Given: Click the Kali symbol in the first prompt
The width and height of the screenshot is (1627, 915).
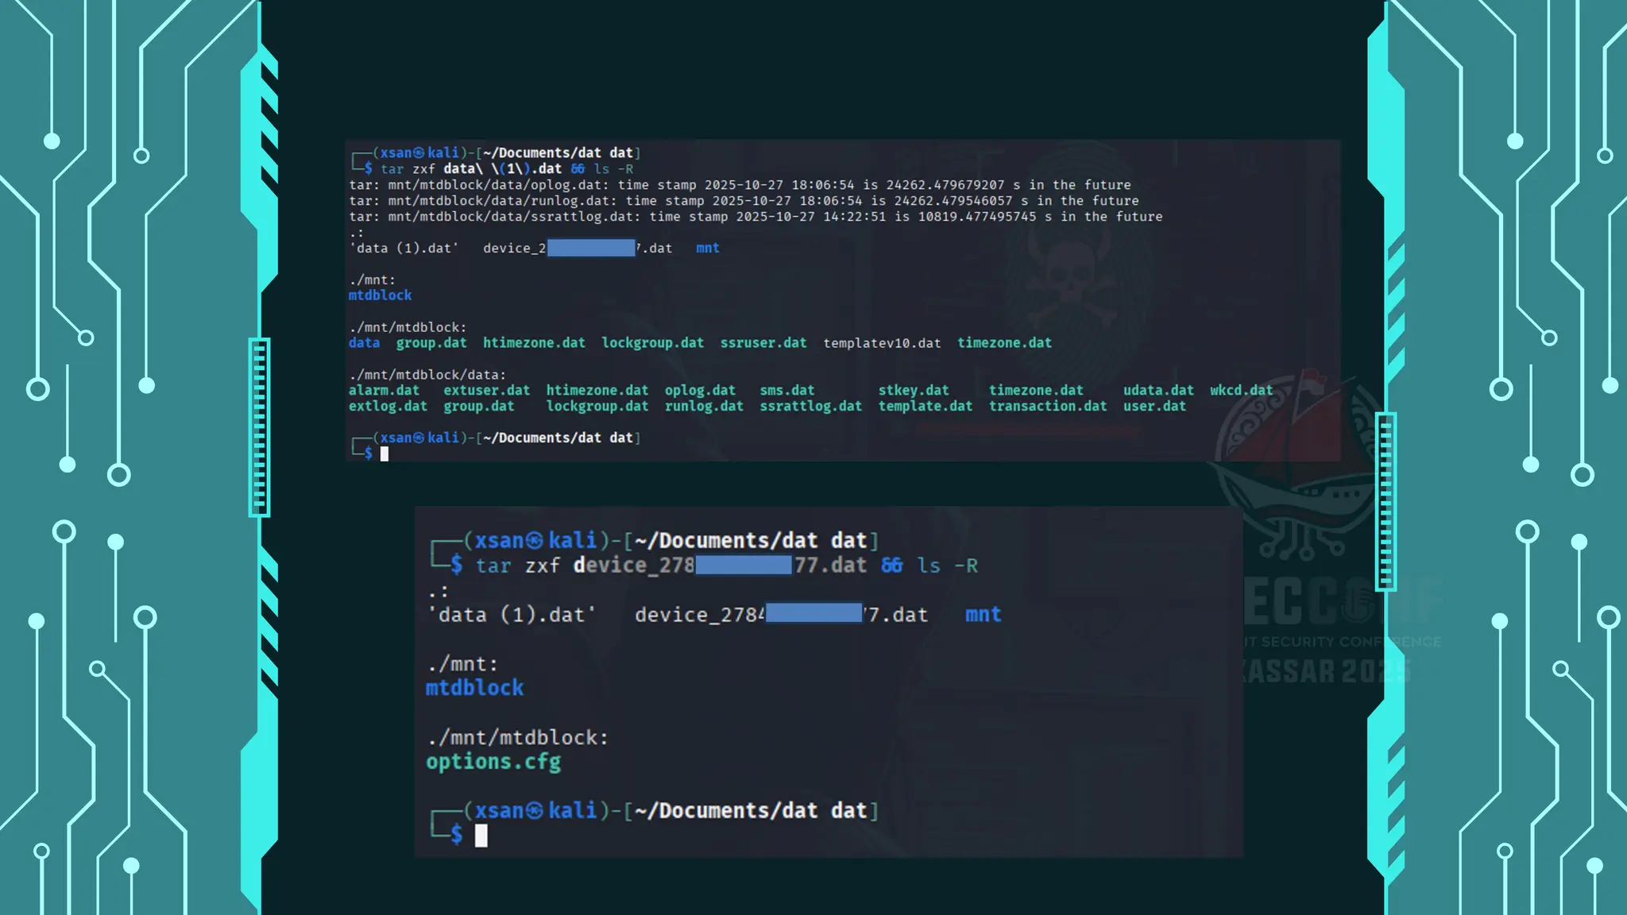Looking at the screenshot, I should 419,152.
